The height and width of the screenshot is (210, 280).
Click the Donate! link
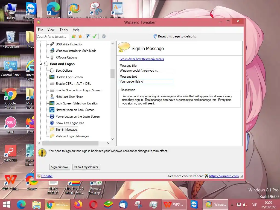coord(47,176)
